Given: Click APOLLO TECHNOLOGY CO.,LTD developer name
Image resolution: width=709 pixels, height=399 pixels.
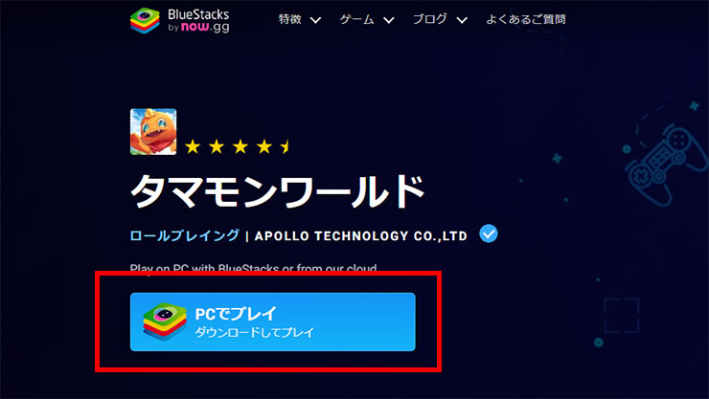Looking at the screenshot, I should click(361, 235).
